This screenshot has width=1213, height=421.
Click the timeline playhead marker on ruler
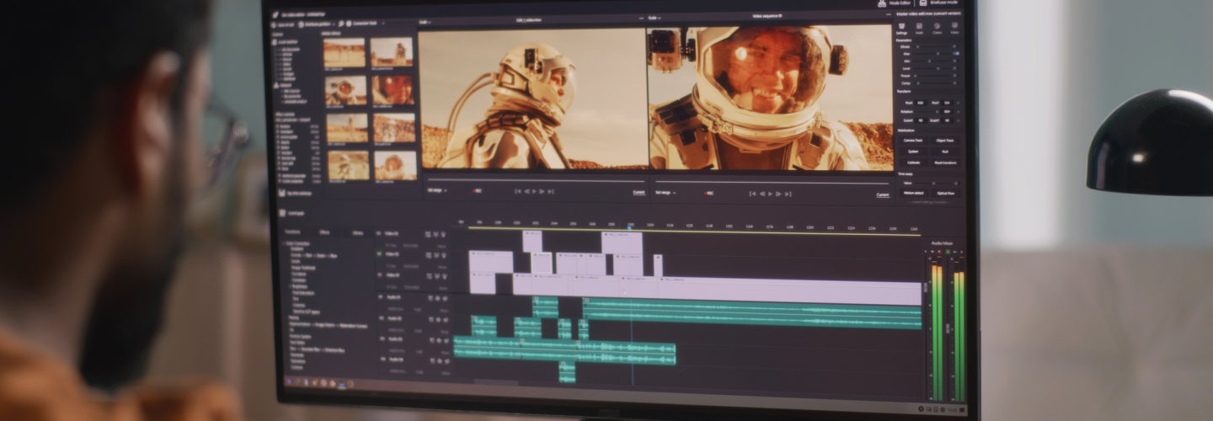630,226
